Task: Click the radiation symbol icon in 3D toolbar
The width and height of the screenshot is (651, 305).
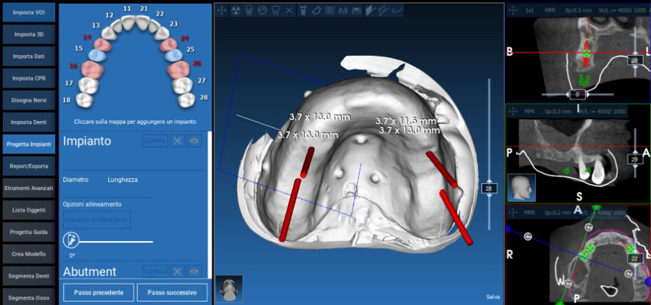Action: coord(236,10)
